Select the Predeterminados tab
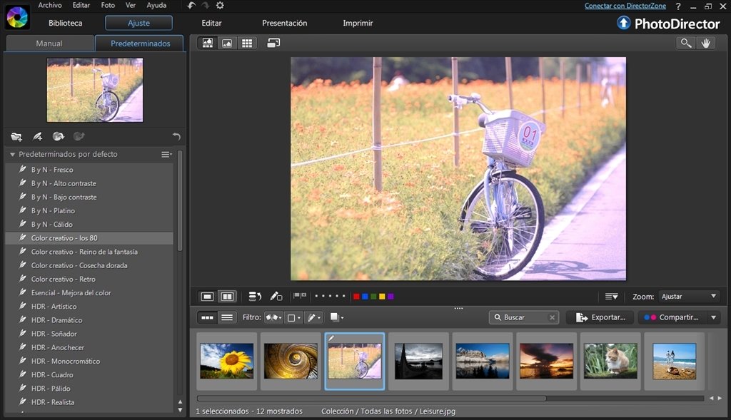This screenshot has height=420, width=731. [140, 43]
